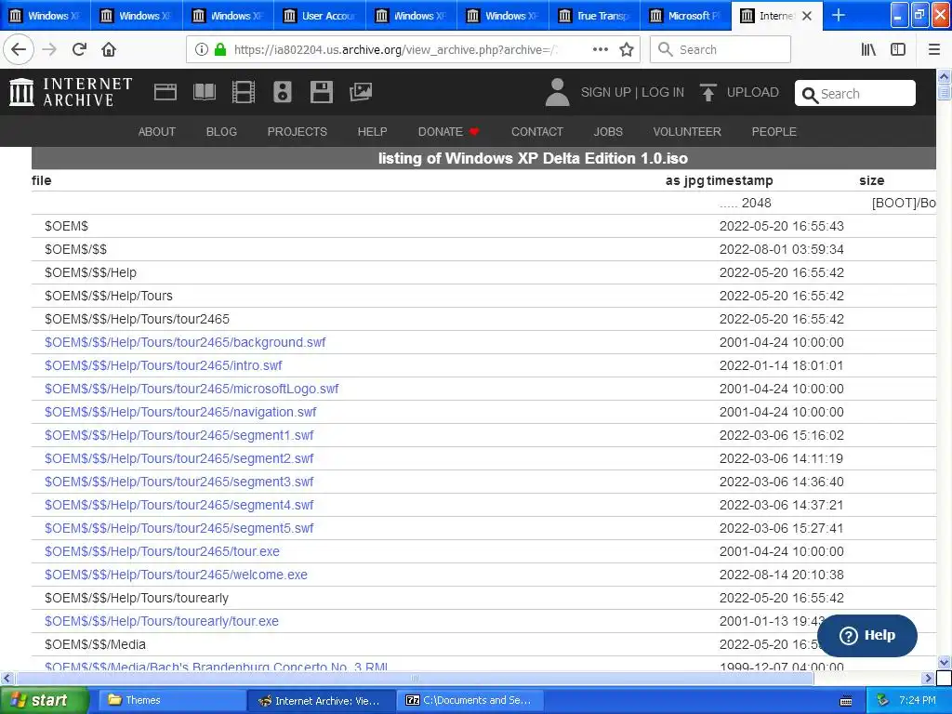952x714 pixels.
Task: Open the Software floppy disk icon
Action: point(321,92)
